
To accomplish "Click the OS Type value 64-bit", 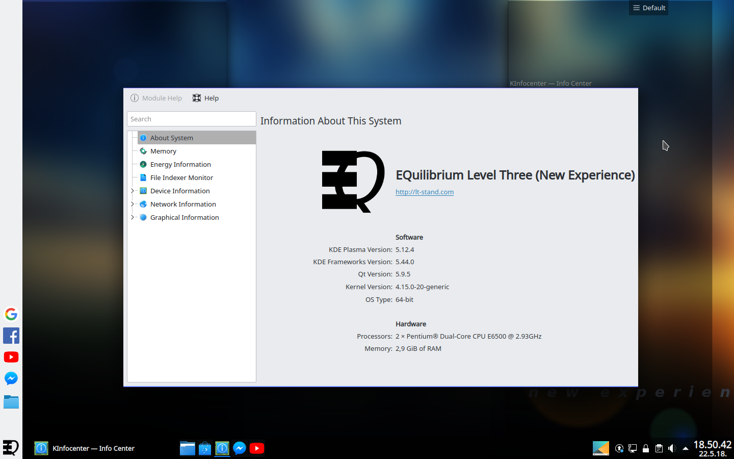I will click(404, 299).
